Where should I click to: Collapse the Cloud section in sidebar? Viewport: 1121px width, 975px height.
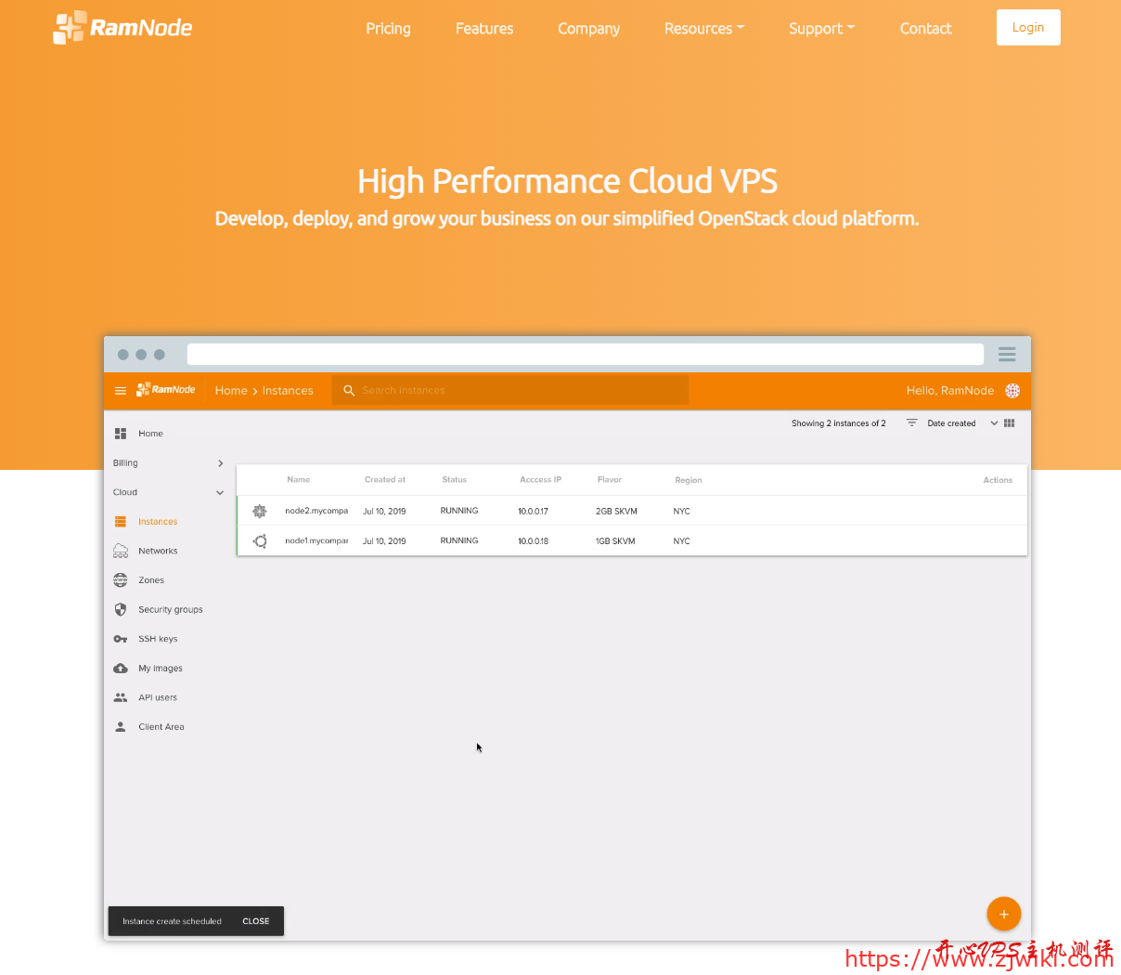pyautogui.click(x=220, y=493)
